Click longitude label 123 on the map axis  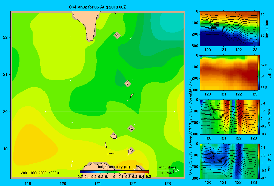click(168, 183)
